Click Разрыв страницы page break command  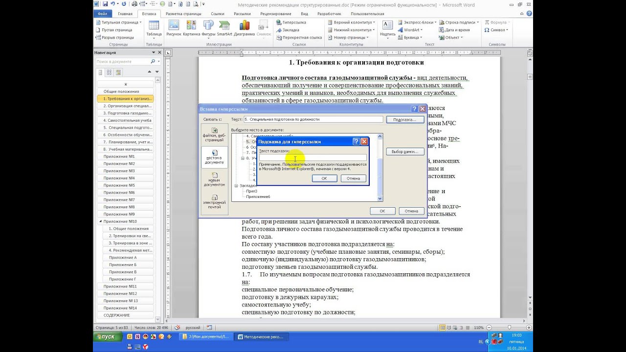pyautogui.click(x=115, y=37)
